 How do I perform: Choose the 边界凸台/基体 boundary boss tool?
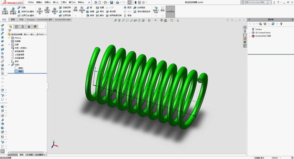point(26,15)
